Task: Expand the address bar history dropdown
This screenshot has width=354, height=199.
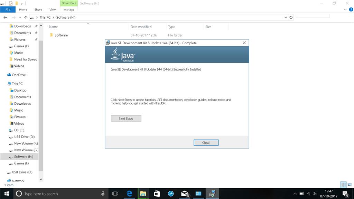Action: (285, 17)
